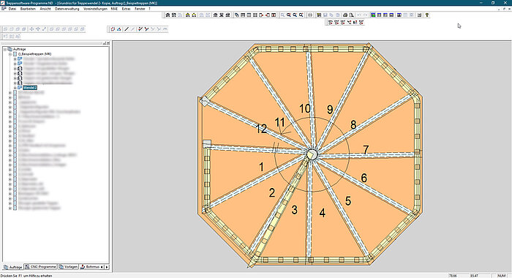Screen dimensions: 512x278
Task: Select stair step 7 in the floor plan
Action: click(366, 150)
